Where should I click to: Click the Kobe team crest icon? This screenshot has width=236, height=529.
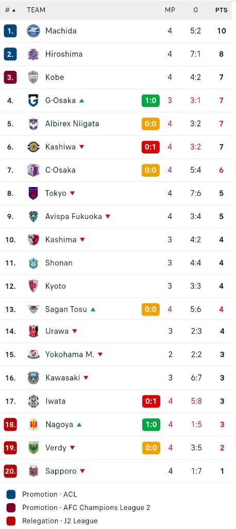coord(33,77)
